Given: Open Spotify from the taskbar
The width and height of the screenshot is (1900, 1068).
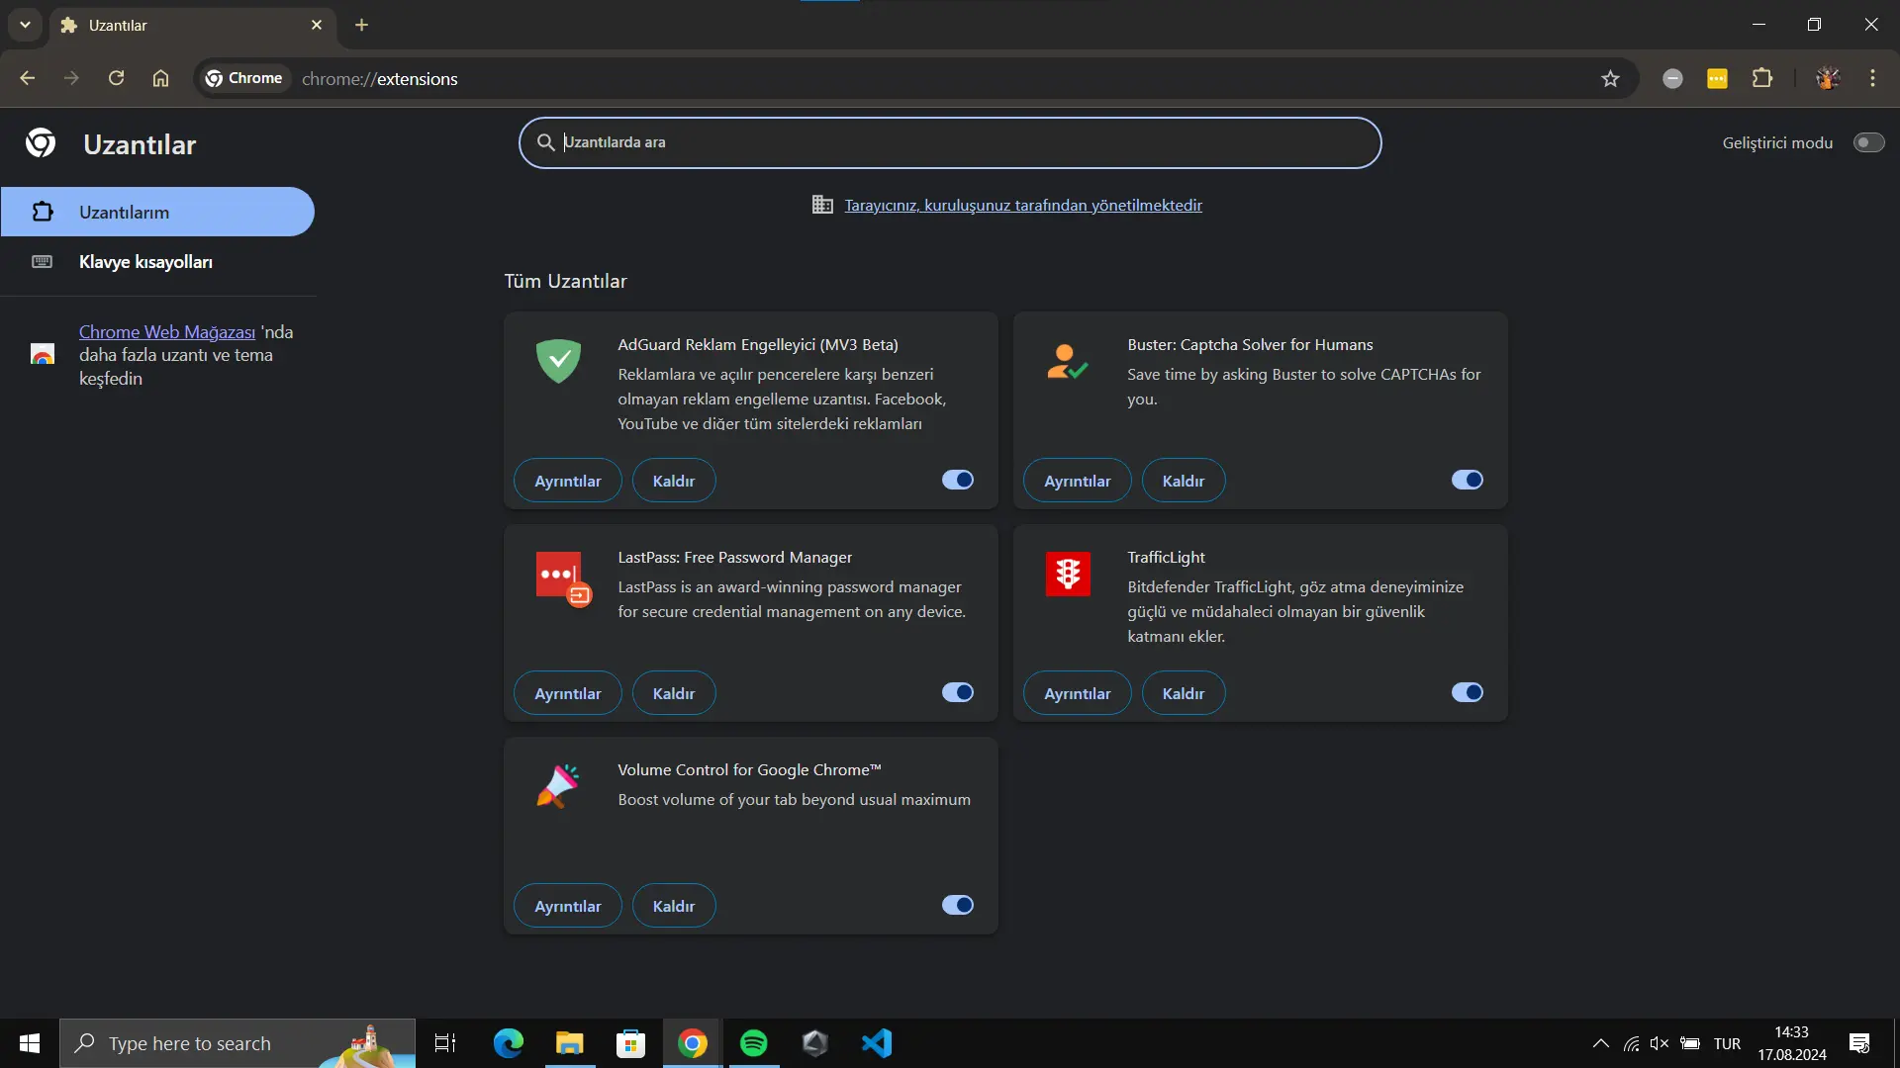Looking at the screenshot, I should [x=753, y=1043].
